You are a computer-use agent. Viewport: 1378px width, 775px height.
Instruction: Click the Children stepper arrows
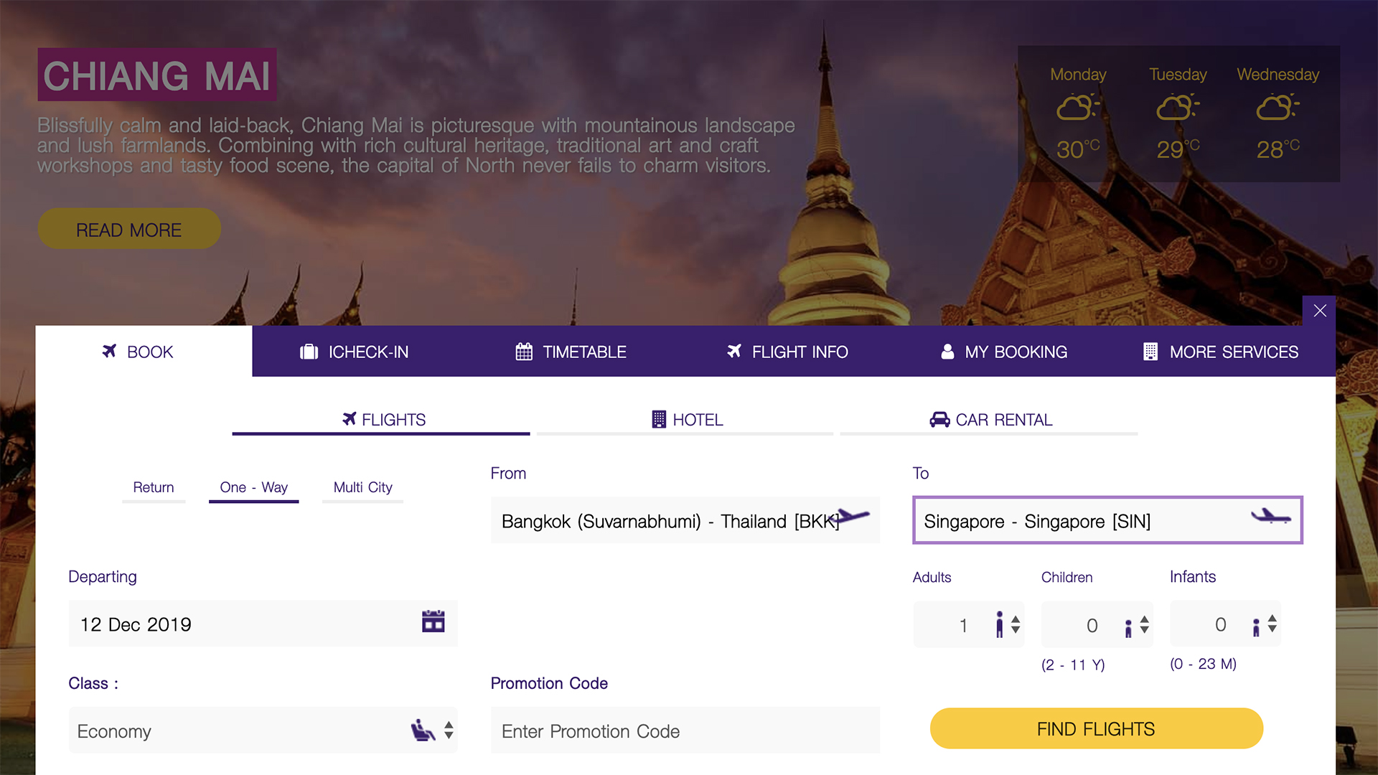tap(1145, 624)
